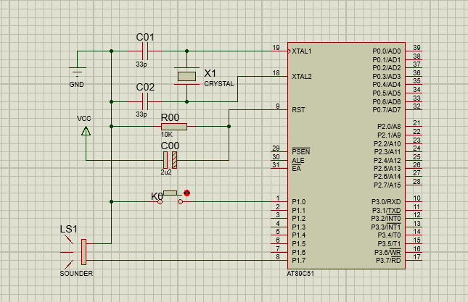Click the X1 crystal component

(x=187, y=76)
